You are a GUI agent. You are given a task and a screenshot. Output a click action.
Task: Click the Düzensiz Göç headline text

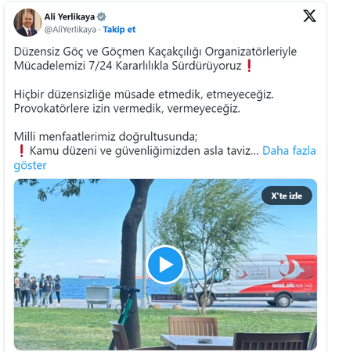pyautogui.click(x=155, y=59)
